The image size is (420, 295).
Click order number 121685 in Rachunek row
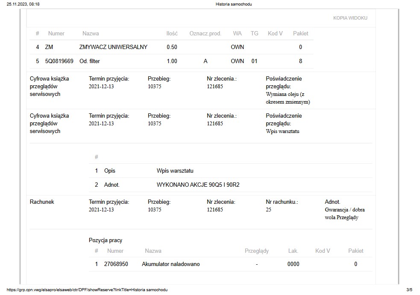(215, 210)
